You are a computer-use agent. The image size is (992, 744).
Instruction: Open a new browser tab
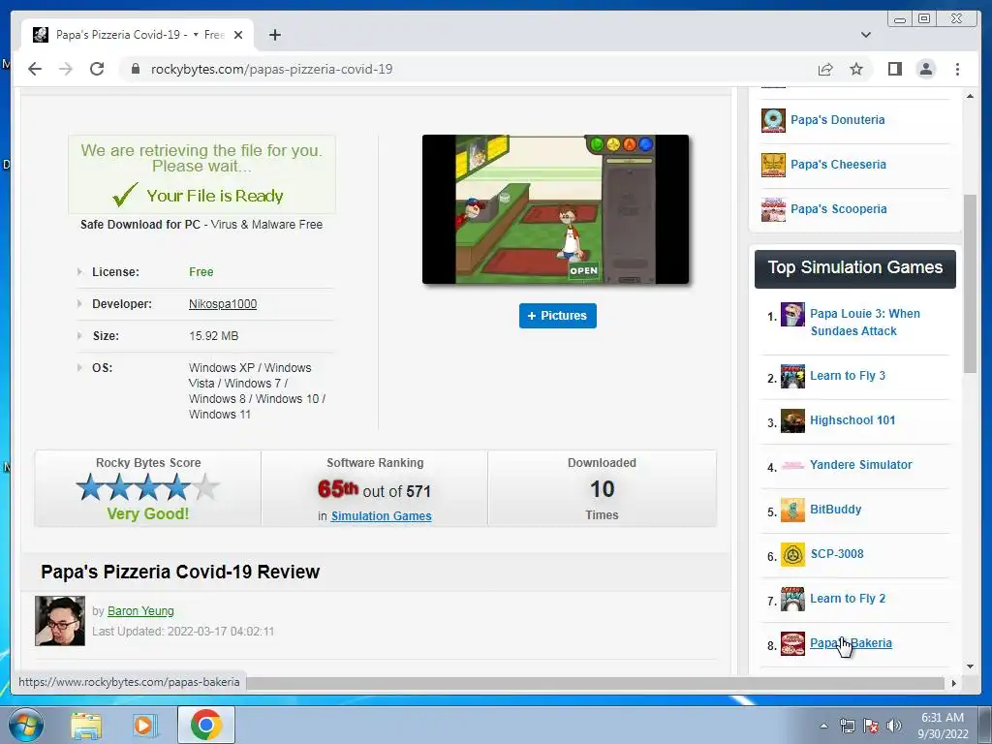point(274,35)
